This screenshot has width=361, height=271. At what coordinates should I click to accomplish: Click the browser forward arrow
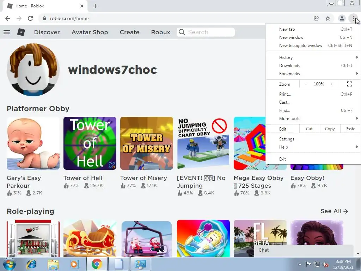tap(19, 18)
